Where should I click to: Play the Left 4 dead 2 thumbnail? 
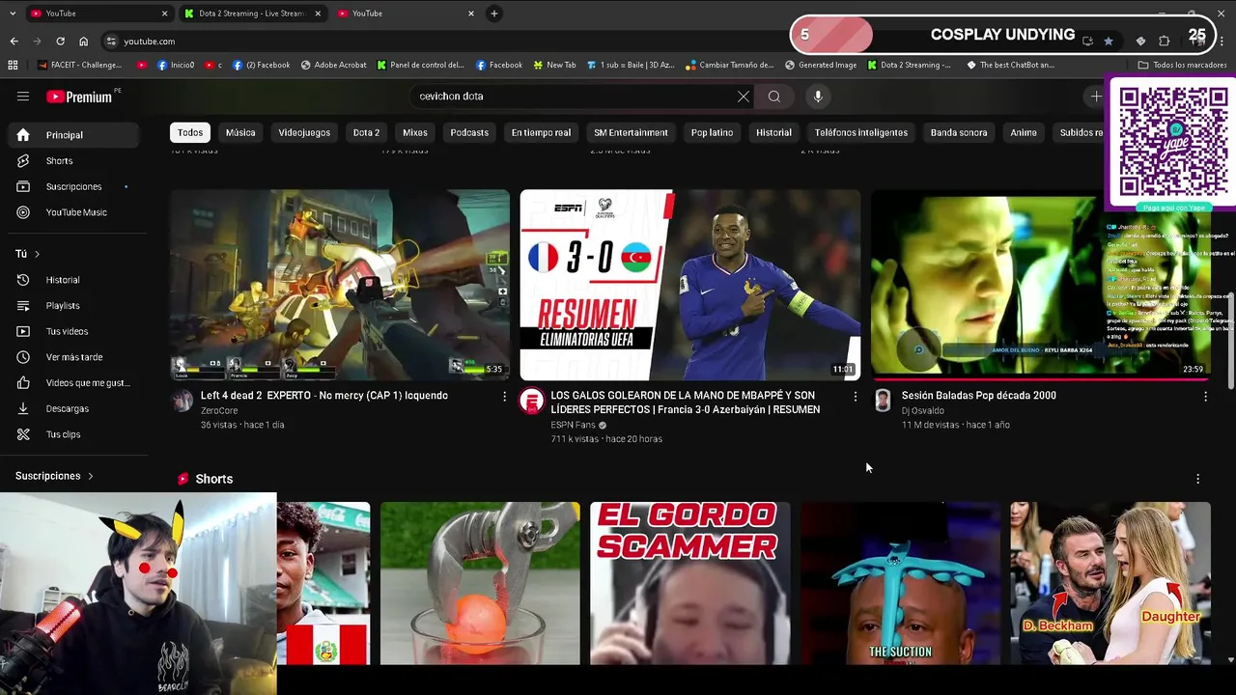340,285
